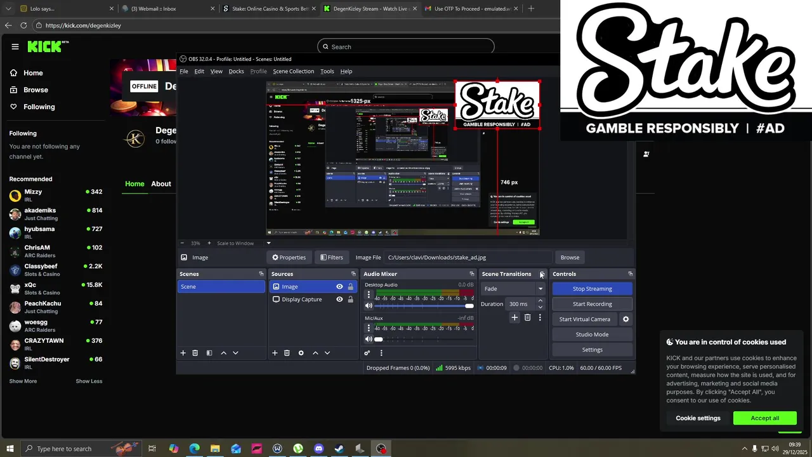Open browser tab list chevron
The width and height of the screenshot is (812, 457).
click(x=8, y=9)
